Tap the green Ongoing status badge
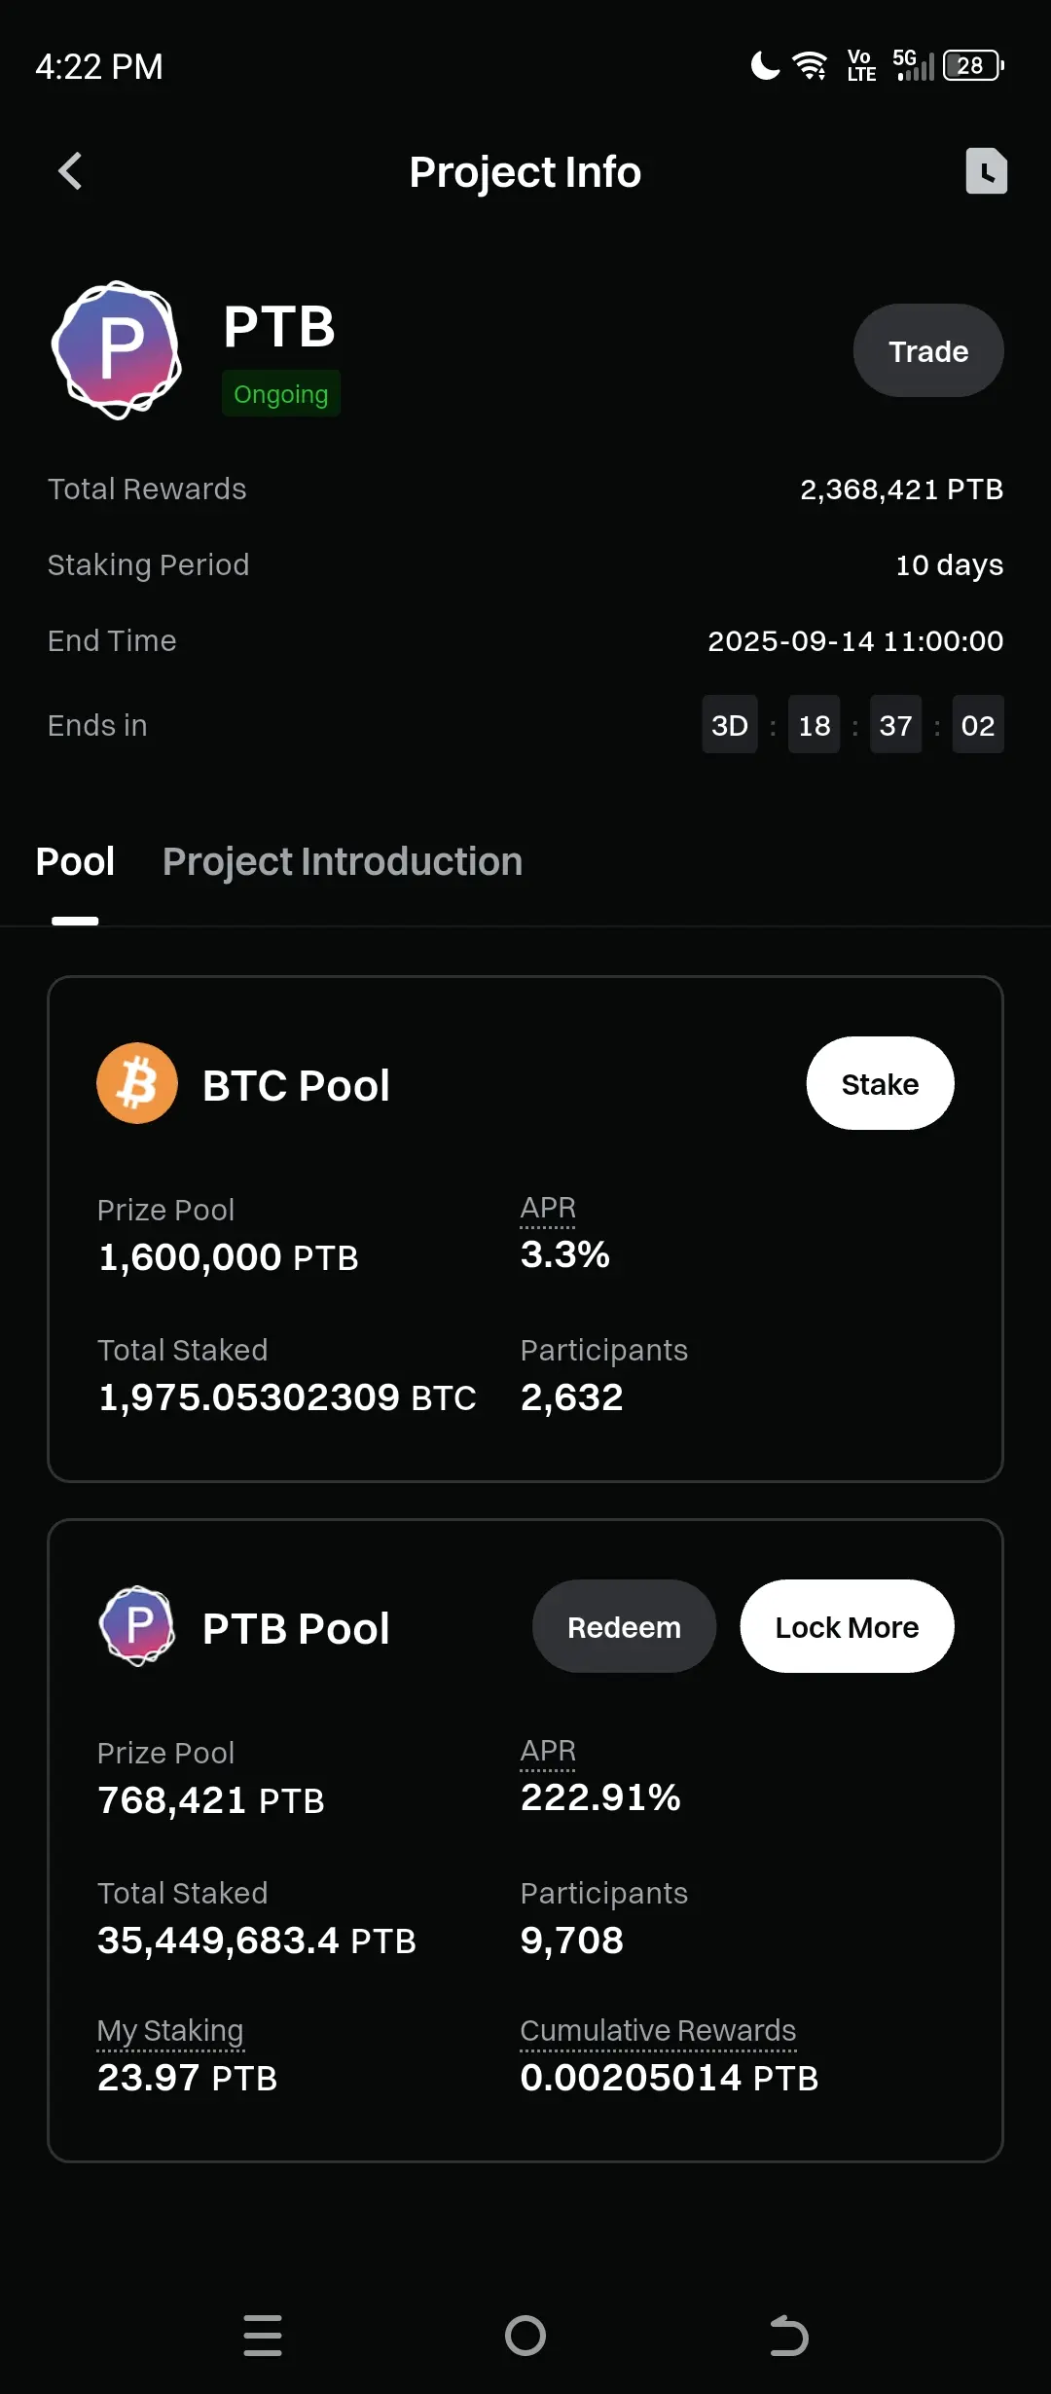The height and width of the screenshot is (2394, 1051). click(281, 393)
